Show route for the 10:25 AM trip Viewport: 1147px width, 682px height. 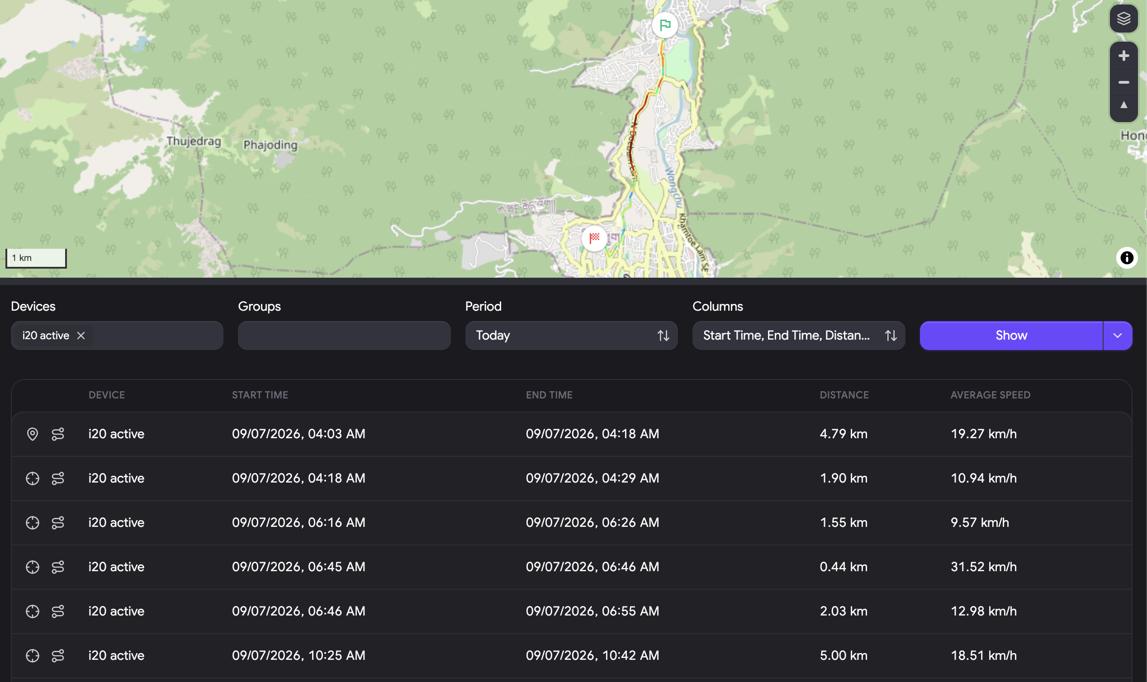[x=58, y=655]
